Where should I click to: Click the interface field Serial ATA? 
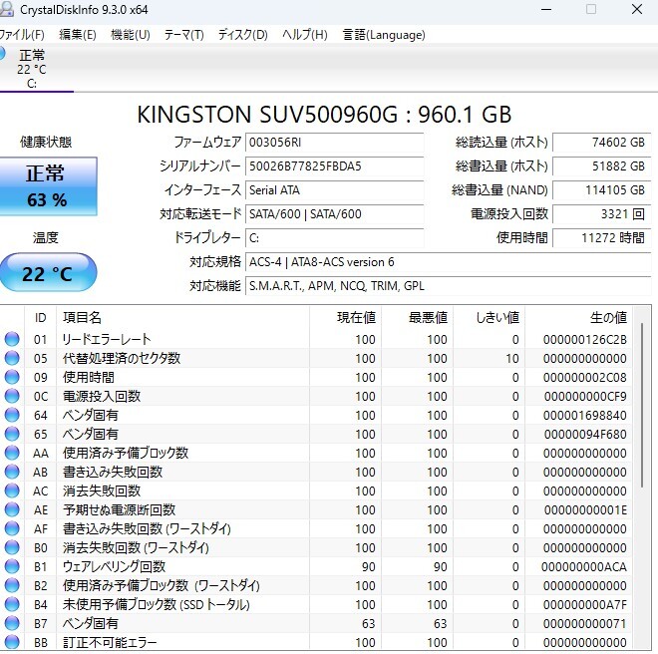click(x=334, y=190)
